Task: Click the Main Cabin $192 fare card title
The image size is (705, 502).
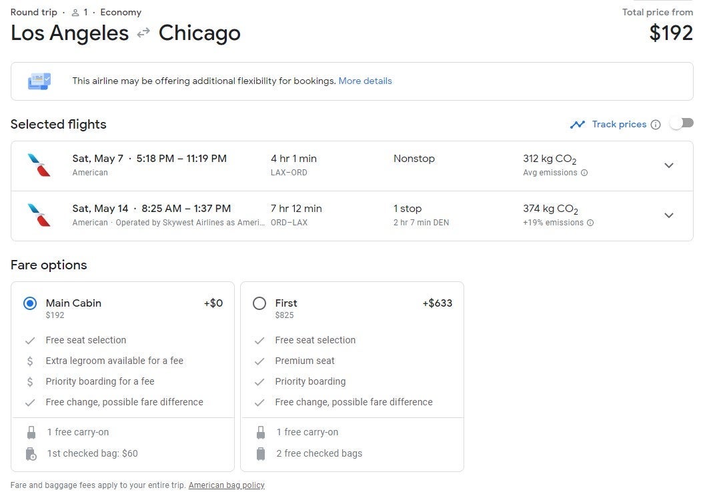Action: tap(73, 303)
